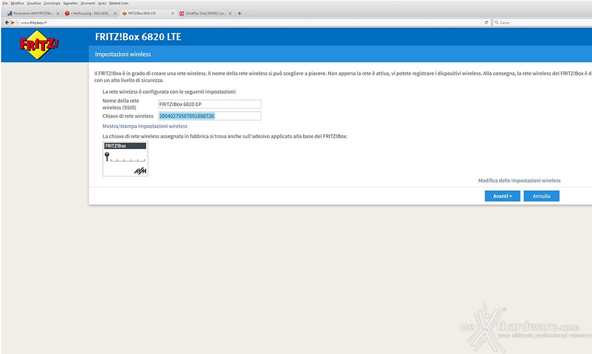Screen dimensions: 592x354
Task: Click the search magnifier icon
Action: (497, 23)
